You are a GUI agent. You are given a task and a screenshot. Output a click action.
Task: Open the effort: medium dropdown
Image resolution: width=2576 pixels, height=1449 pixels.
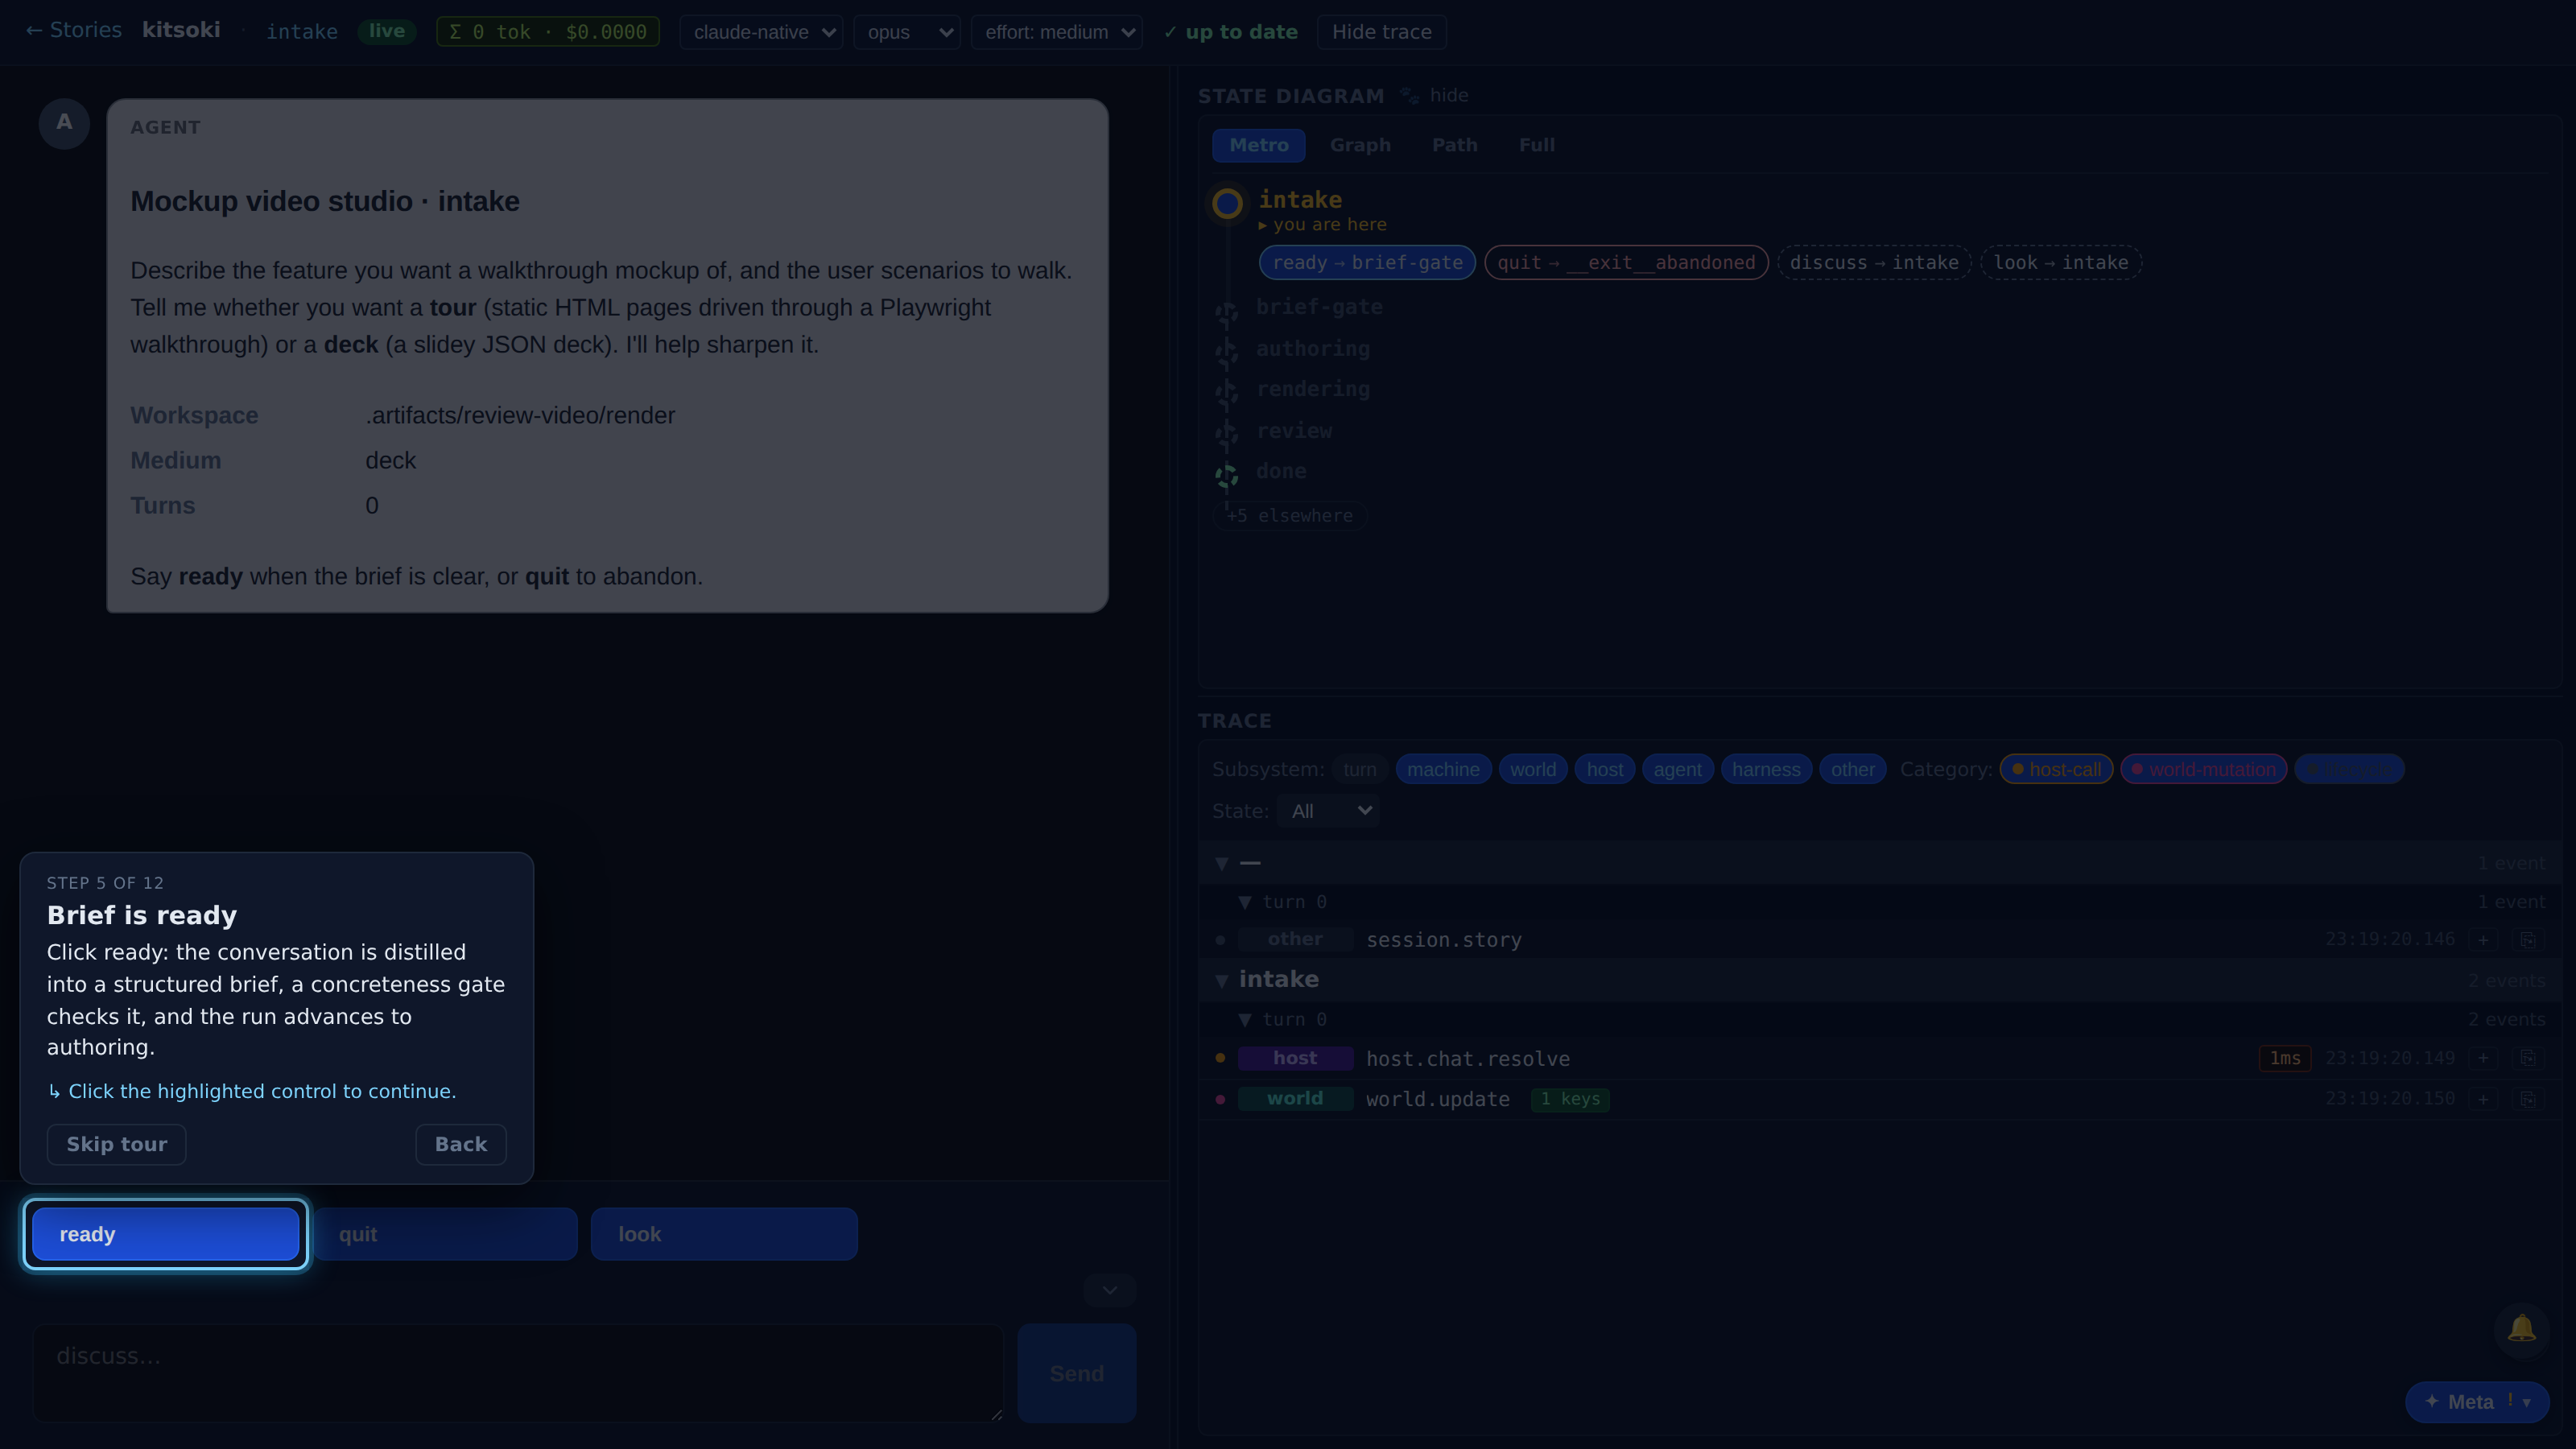click(1057, 32)
